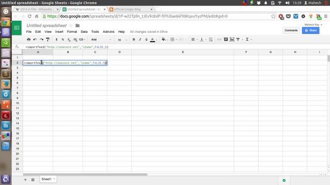Open the all sheets list icon
Screen dimensions: 330x185
coord(33,179)
